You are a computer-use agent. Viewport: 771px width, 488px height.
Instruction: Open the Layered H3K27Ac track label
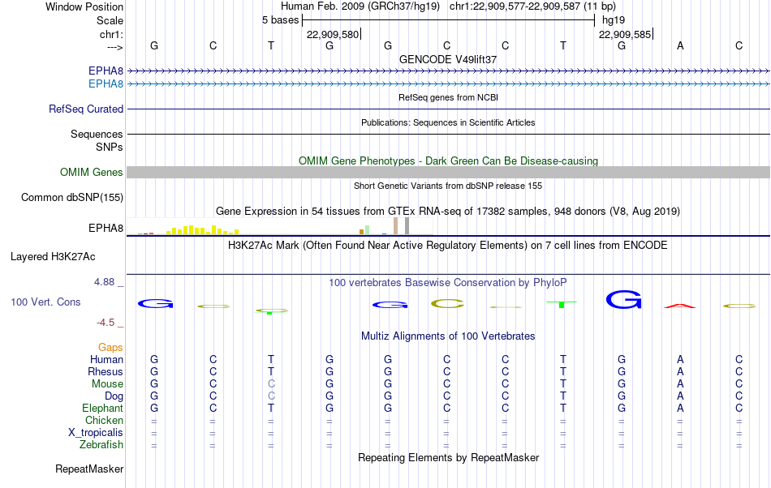(x=53, y=257)
